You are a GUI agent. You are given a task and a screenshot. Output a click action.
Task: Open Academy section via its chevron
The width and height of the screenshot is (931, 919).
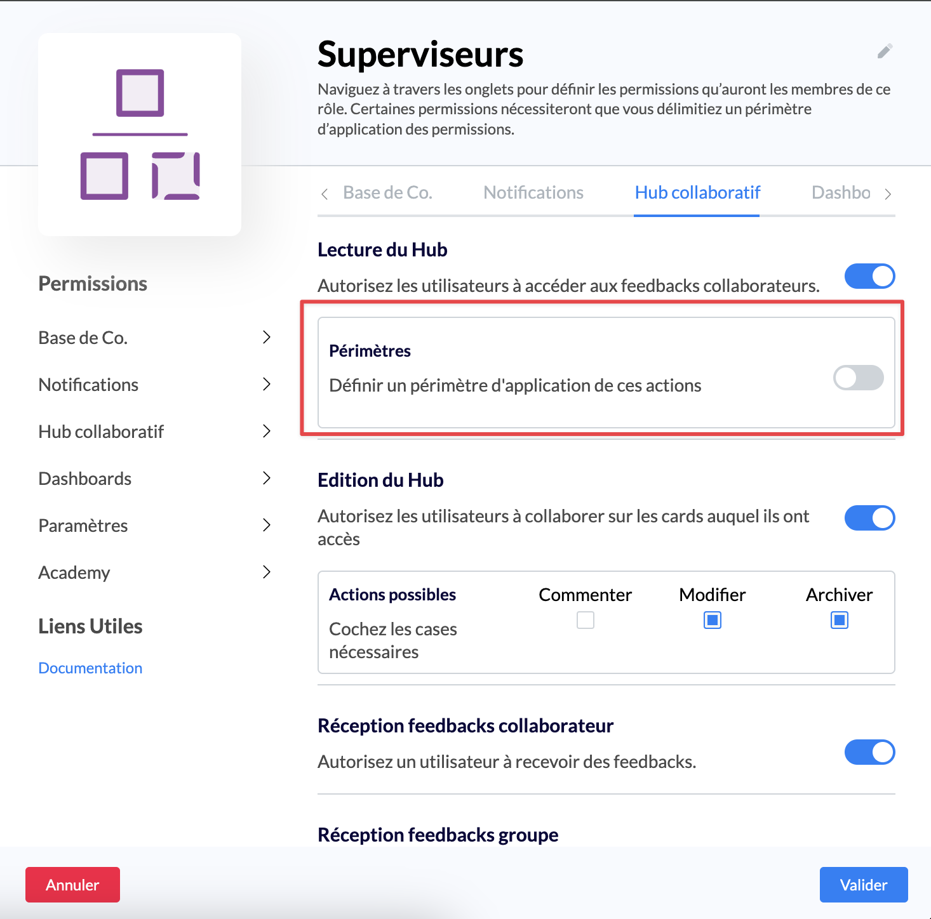click(267, 572)
